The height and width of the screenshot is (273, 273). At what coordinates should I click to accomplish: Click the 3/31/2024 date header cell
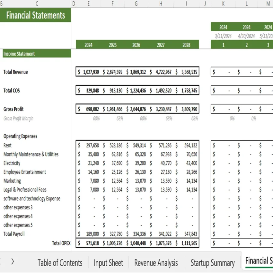tap(223, 36)
